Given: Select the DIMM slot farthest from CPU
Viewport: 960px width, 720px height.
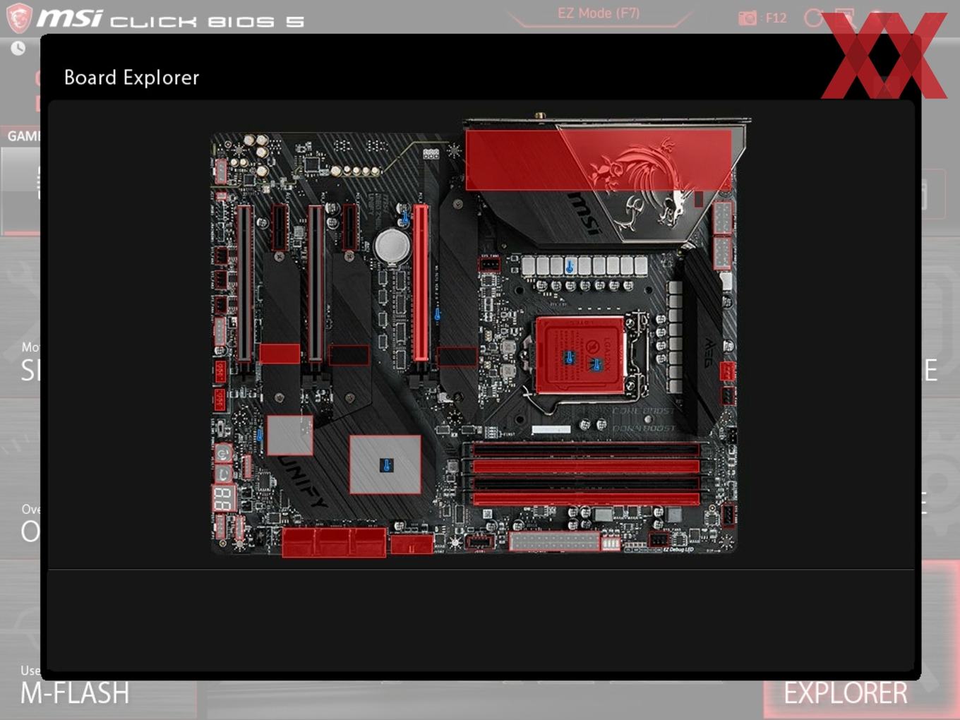Looking at the screenshot, I should coord(586,499).
